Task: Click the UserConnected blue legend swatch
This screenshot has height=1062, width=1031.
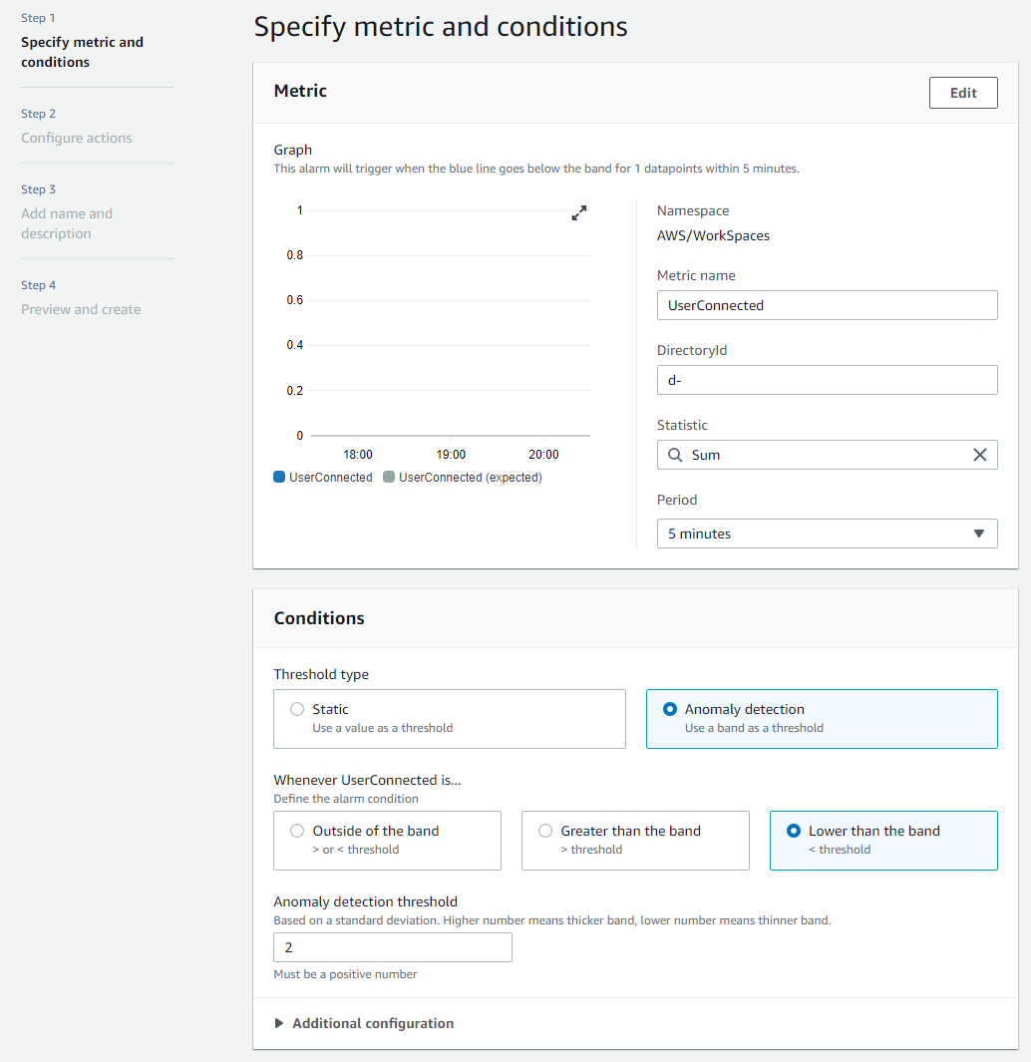Action: click(x=279, y=478)
